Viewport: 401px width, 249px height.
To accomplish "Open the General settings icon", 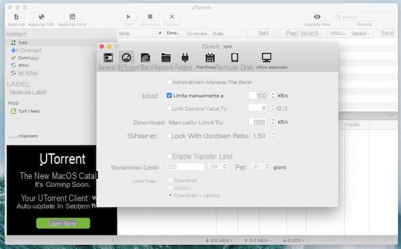I will (x=108, y=58).
